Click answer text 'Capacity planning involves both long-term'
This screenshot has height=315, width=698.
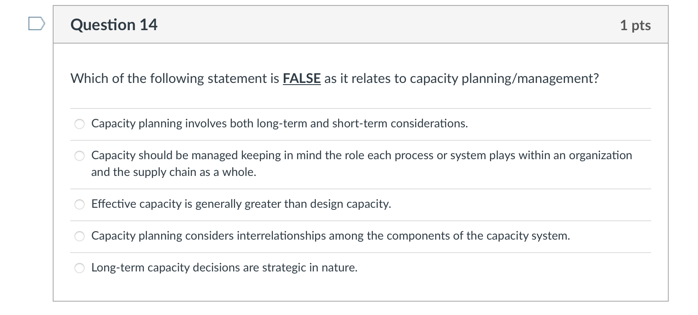click(279, 124)
